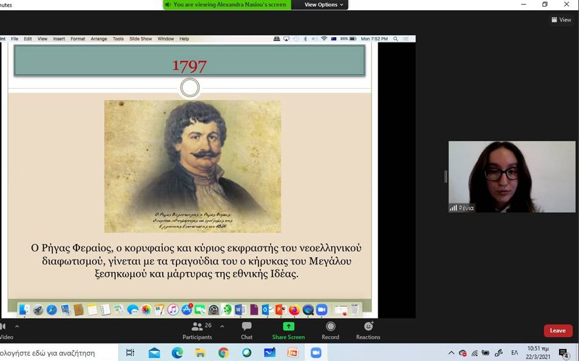This screenshot has height=361, width=579.
Task: Expand the arrow next to Participants
Action: [x=222, y=326]
